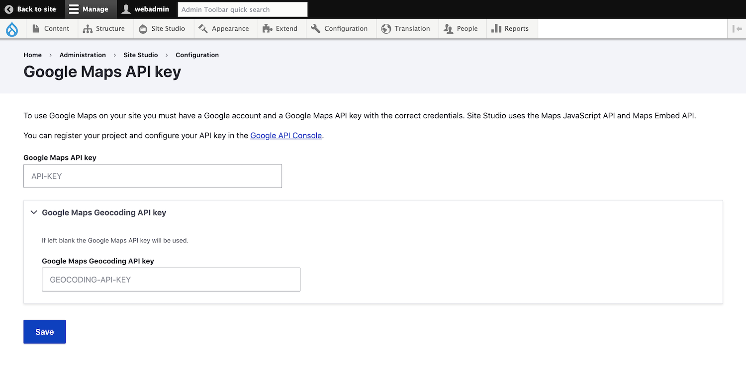
Task: Open the webadmin account tab text
Action: (152, 9)
